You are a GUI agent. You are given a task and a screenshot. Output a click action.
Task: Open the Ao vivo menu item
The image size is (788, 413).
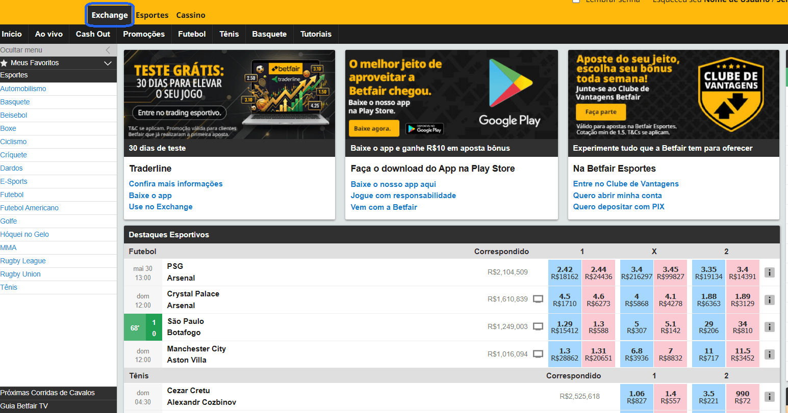pos(49,34)
